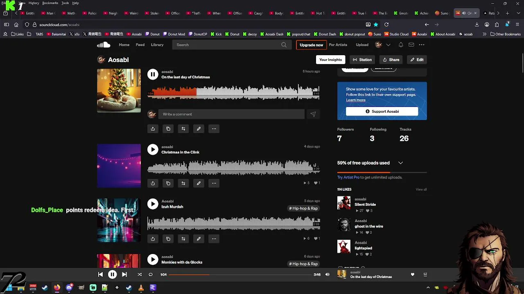Open the Firefox Bookmarks menu

pos(50,3)
